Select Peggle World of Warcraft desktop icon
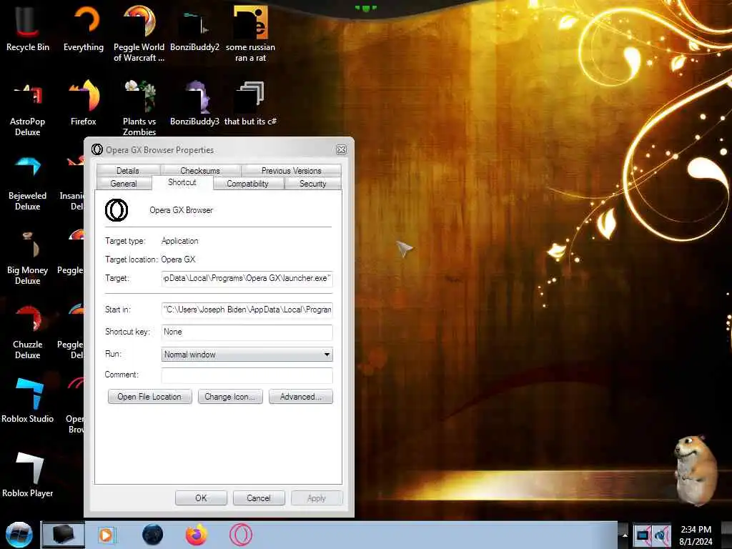732x549 pixels. tap(139, 34)
